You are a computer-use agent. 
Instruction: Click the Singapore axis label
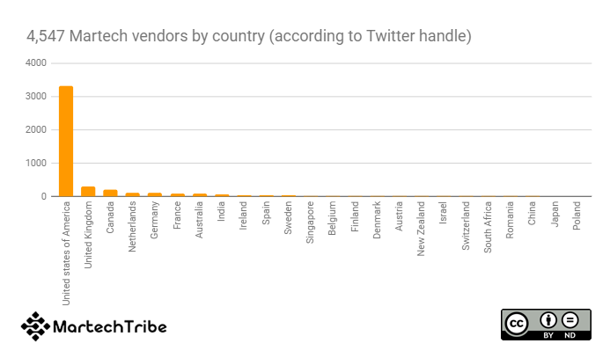pos(311,224)
